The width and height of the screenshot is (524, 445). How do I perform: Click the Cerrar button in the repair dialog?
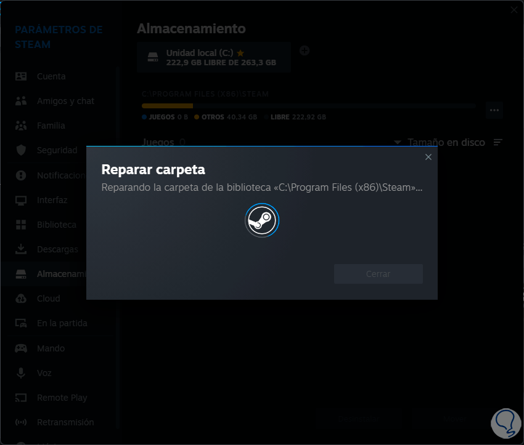tap(379, 274)
